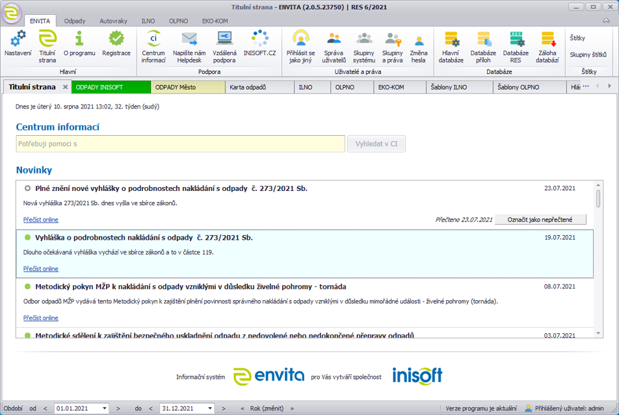Toggle read status of Plné znění news item

click(27, 188)
